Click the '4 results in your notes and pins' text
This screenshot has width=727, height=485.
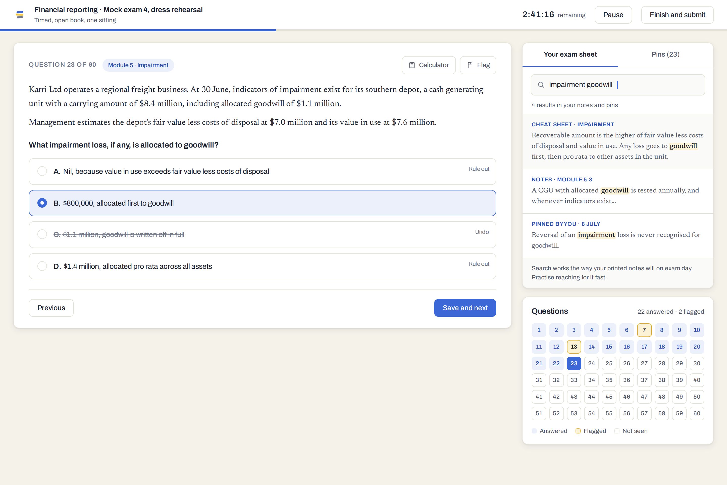pos(575,105)
